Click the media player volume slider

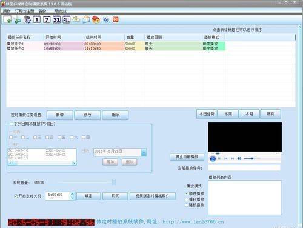[251, 159]
